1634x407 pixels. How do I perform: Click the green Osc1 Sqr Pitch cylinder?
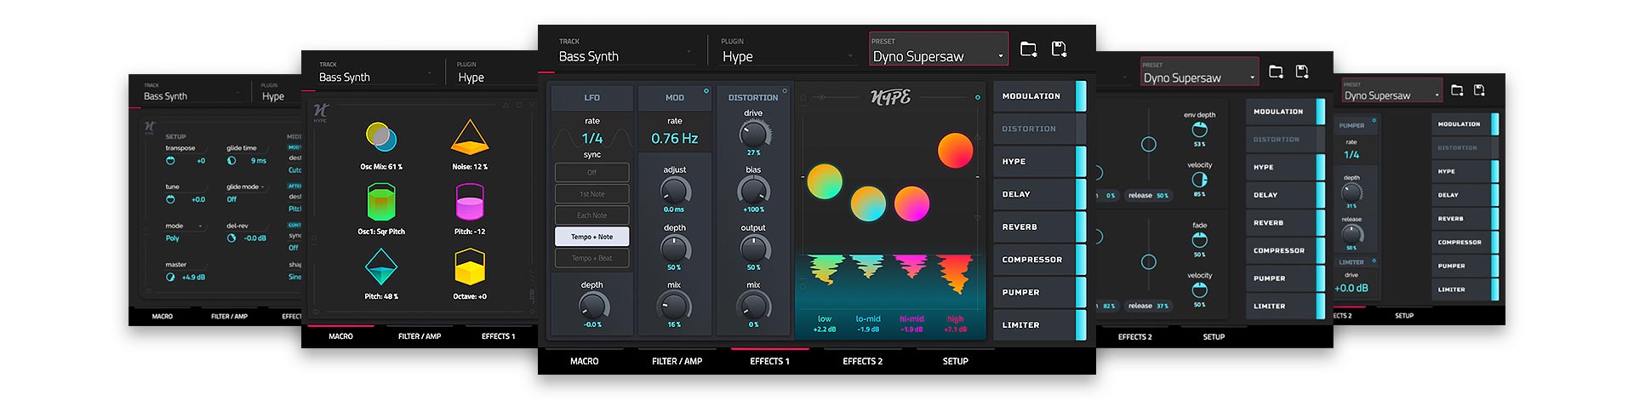[x=380, y=203]
